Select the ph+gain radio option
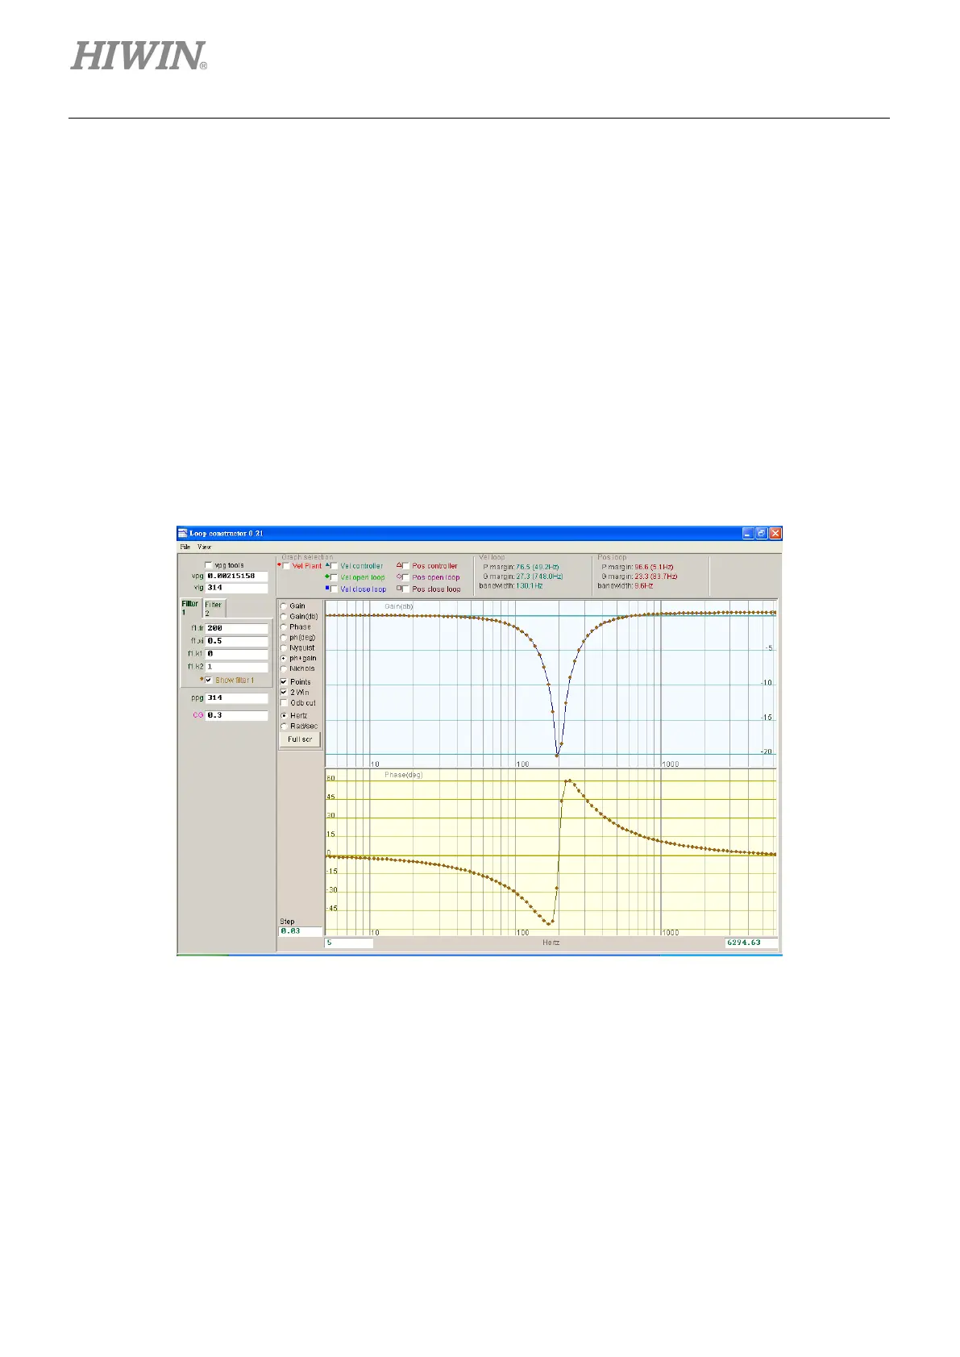The height and width of the screenshot is (1357, 960). tap(284, 658)
